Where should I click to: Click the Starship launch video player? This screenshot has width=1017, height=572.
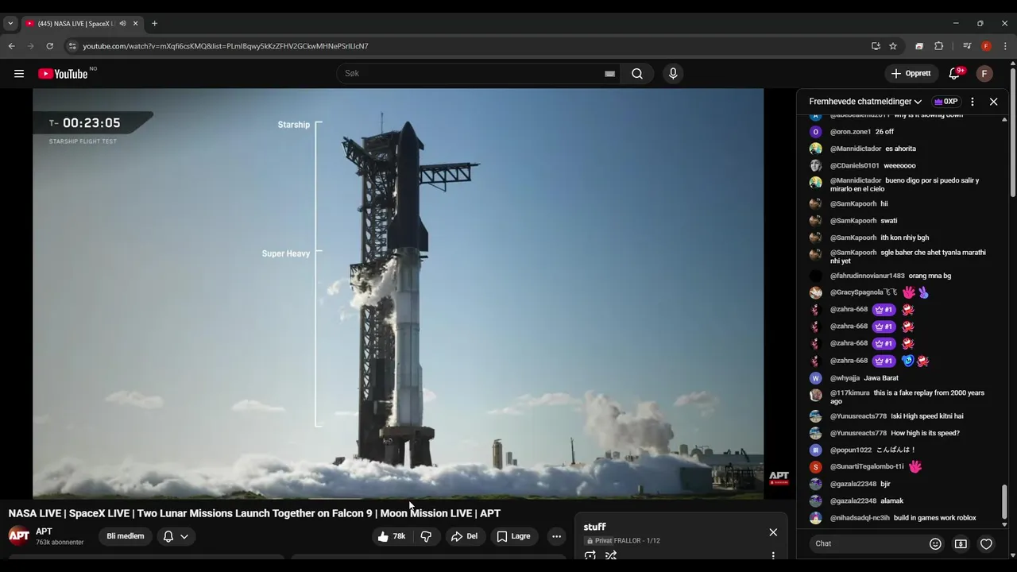(x=398, y=294)
